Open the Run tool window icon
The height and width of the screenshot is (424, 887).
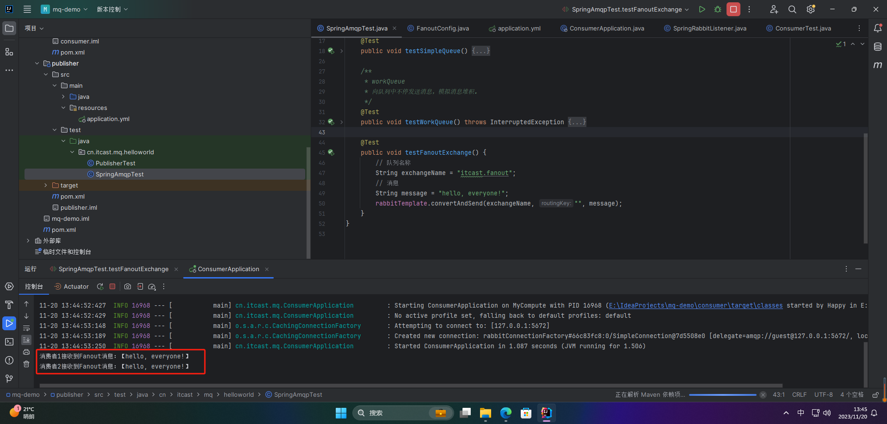[9, 323]
